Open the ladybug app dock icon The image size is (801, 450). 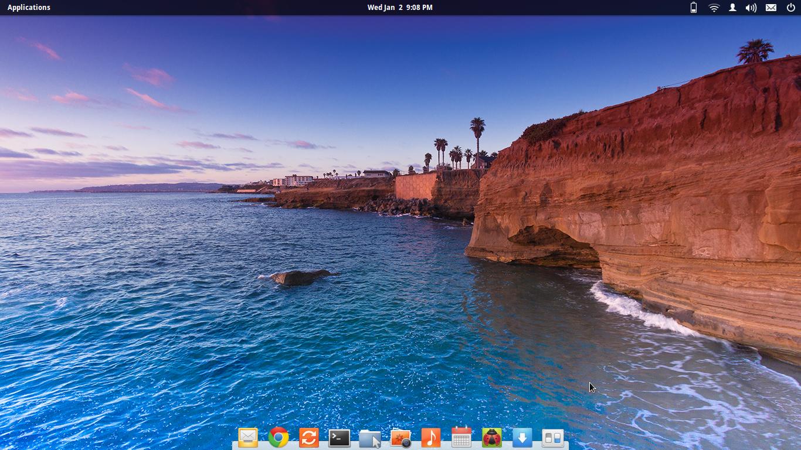(492, 437)
